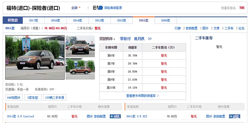Click the guide price 78.80万-83.80万
This screenshot has height=123, width=249.
click(x=56, y=28)
